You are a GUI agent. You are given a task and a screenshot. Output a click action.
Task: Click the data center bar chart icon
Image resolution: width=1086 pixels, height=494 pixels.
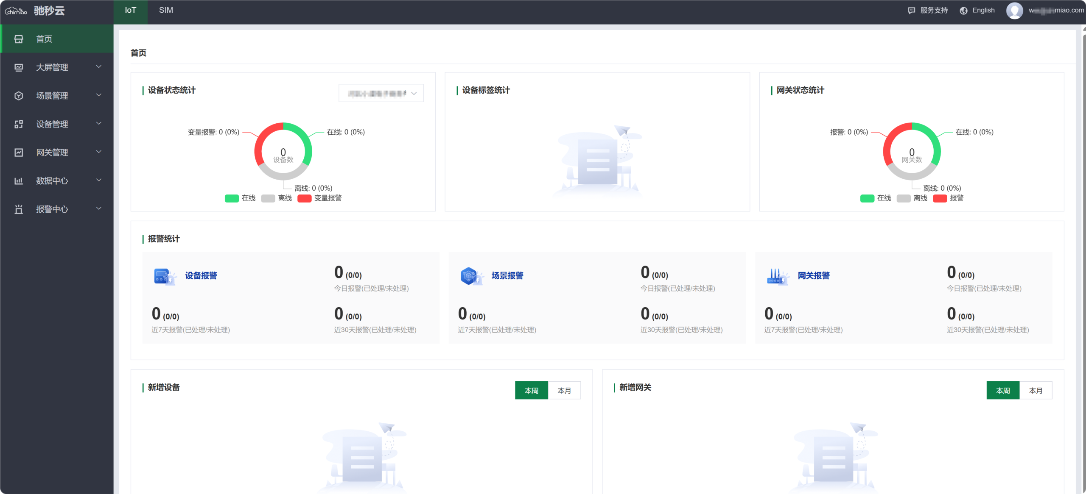(19, 181)
